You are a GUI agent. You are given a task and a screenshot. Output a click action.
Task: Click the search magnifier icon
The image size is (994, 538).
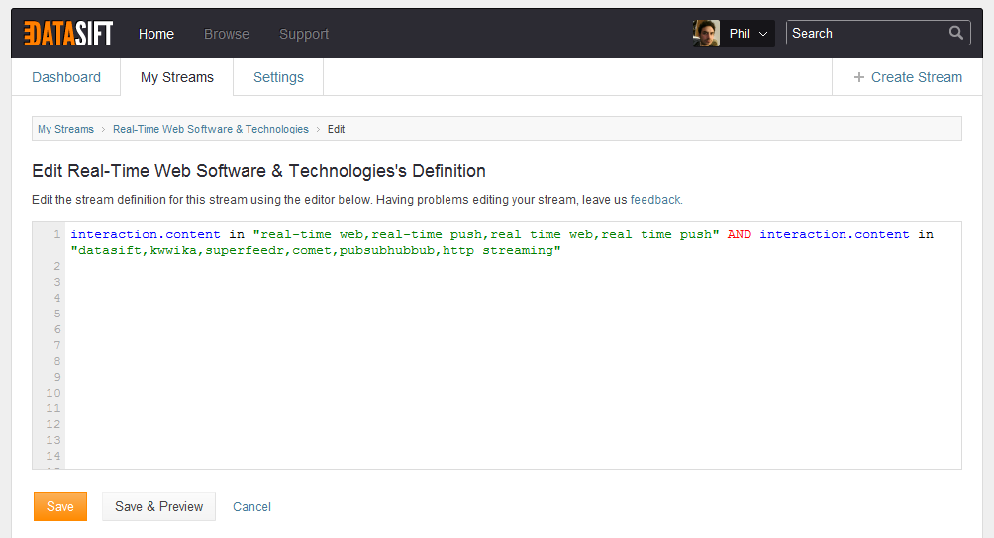(x=956, y=33)
